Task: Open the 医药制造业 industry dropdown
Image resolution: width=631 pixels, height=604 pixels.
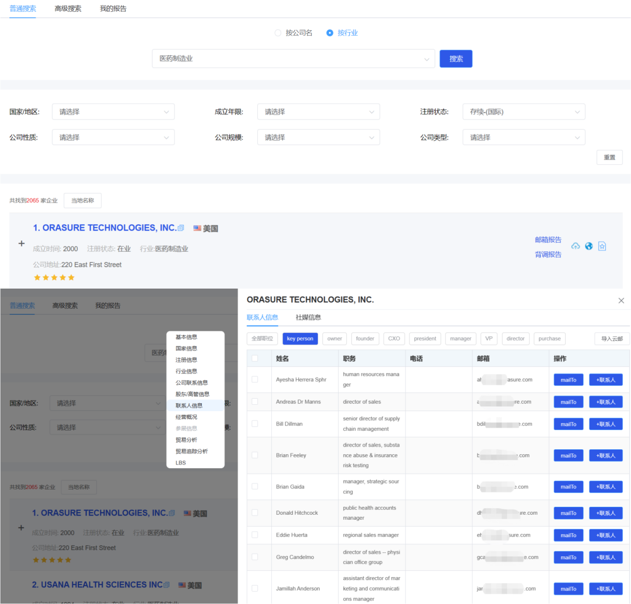Action: (x=293, y=59)
